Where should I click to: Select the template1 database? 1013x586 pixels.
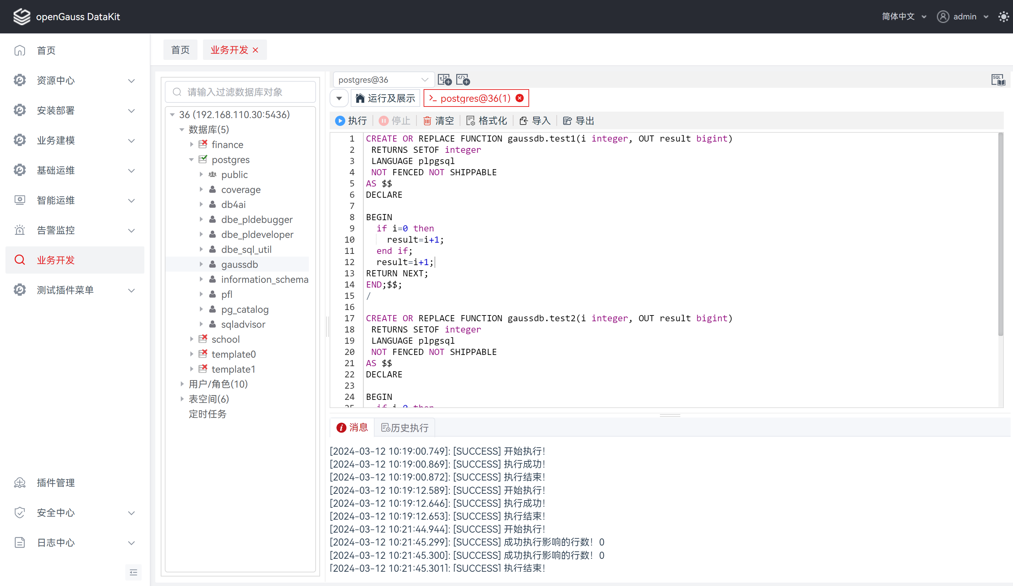click(x=234, y=369)
